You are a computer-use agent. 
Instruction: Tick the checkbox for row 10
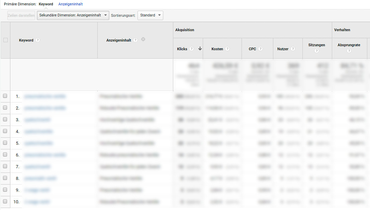pyautogui.click(x=5, y=202)
